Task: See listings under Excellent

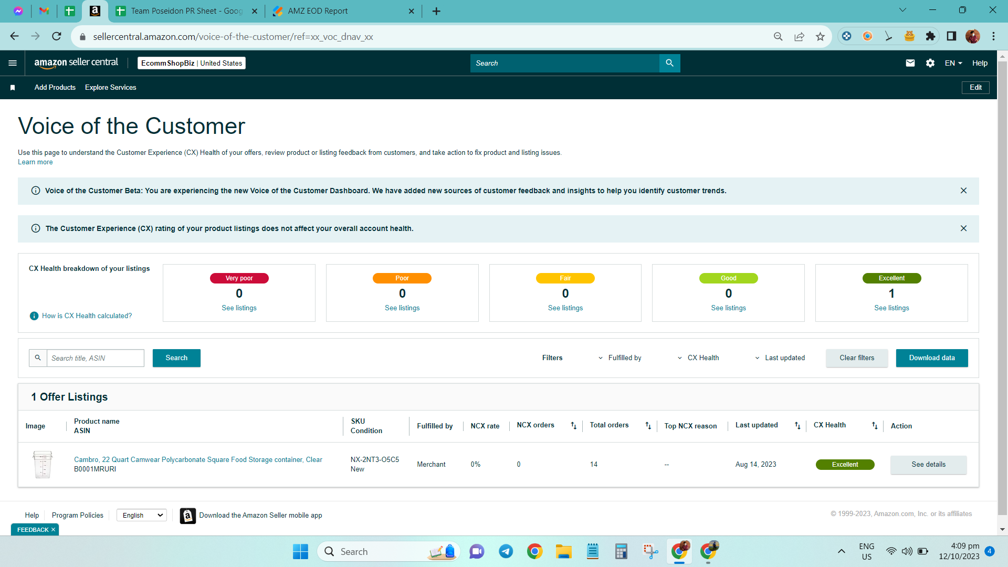Action: 891,308
